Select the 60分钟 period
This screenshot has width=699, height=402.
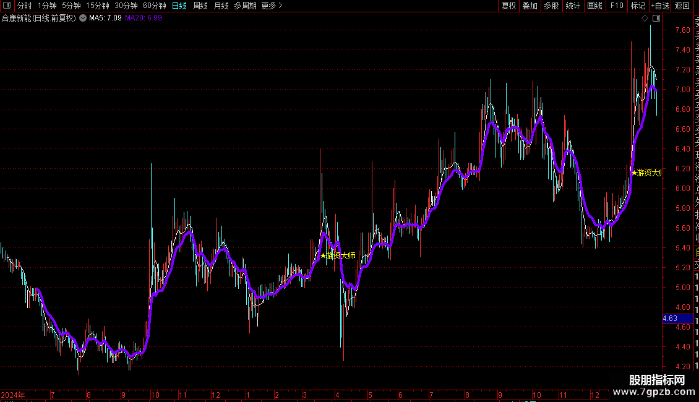point(154,6)
